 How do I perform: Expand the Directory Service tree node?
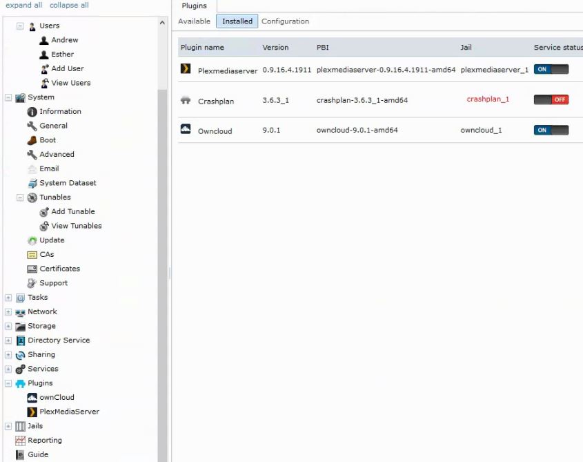[8, 340]
